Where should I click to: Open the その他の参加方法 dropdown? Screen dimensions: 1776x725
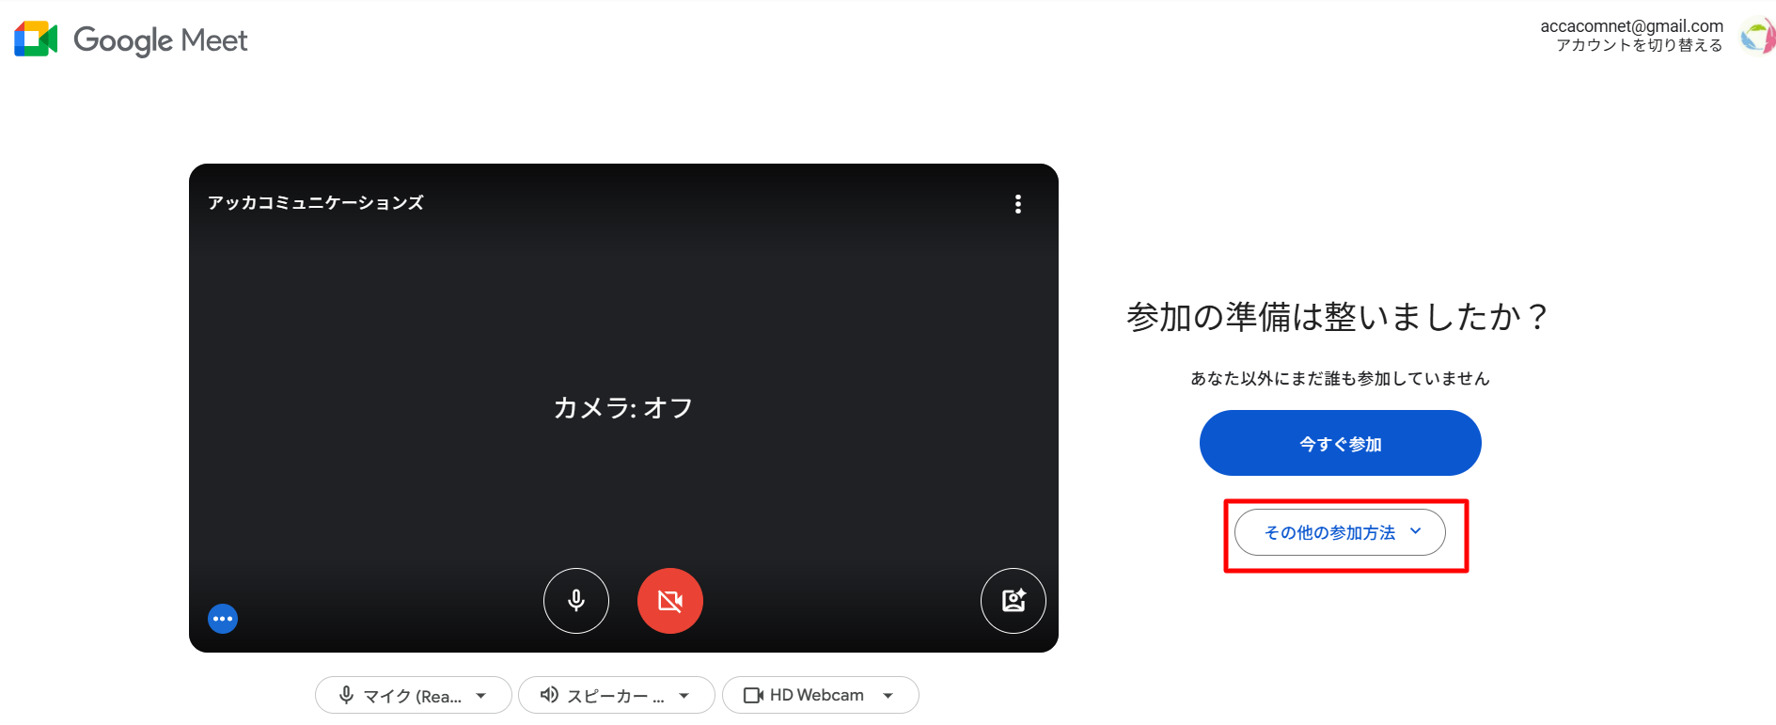(x=1340, y=532)
